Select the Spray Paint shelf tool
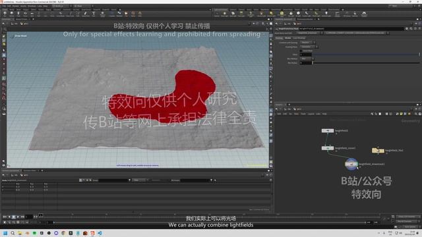Screen dimensions: 422x237 (86, 14)
